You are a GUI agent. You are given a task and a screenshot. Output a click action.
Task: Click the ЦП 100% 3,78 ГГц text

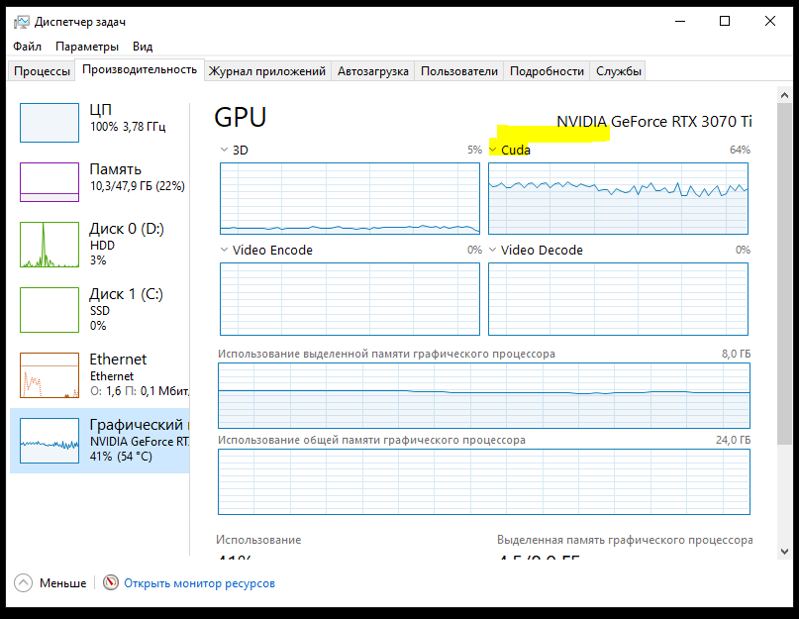(128, 127)
